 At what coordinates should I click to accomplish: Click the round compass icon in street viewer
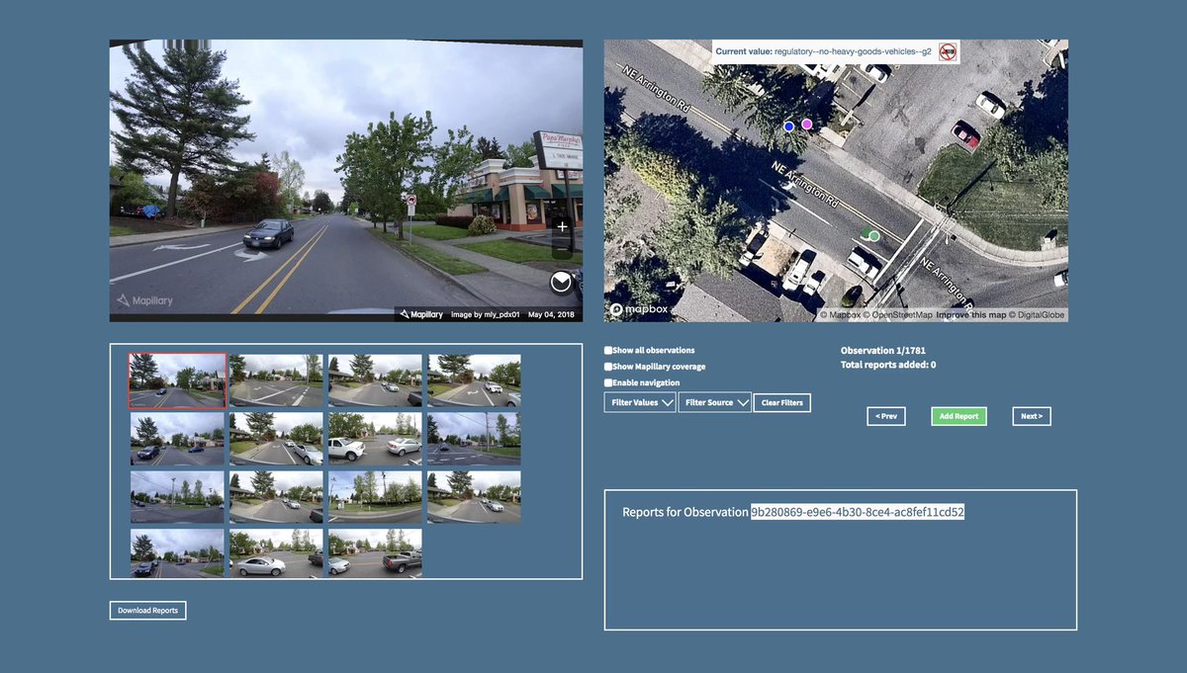562,284
